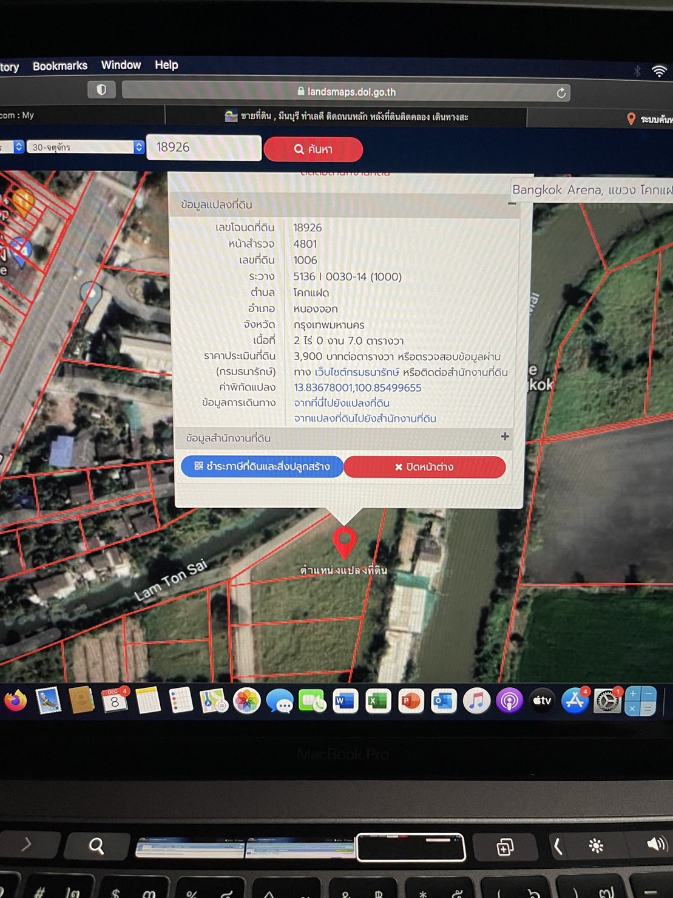Open the Window menu
The image size is (673, 898).
click(x=121, y=65)
